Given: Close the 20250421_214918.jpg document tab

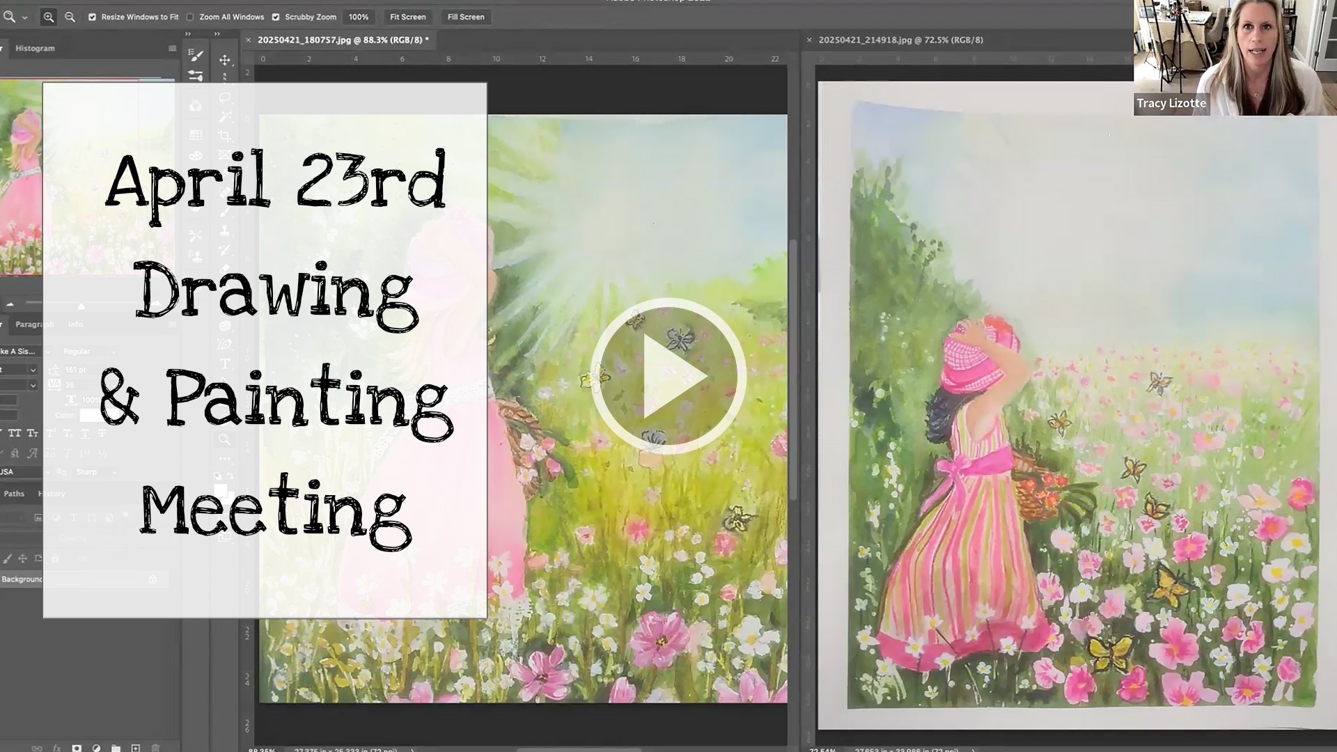Looking at the screenshot, I should pos(809,40).
